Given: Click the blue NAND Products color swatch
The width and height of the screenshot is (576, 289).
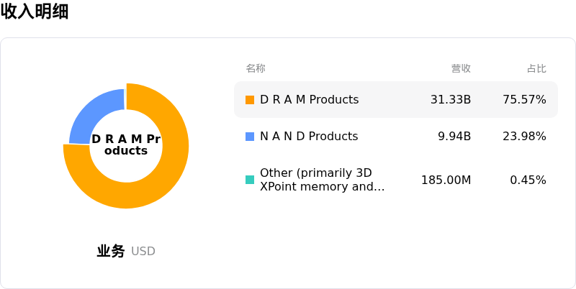Looking at the screenshot, I should (x=250, y=137).
